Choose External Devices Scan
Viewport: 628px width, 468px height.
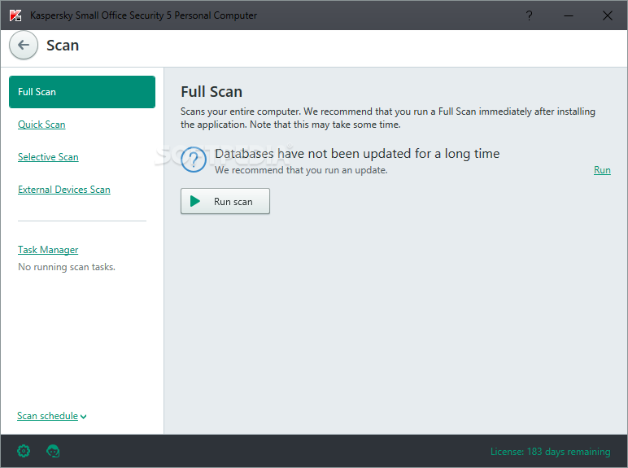click(64, 190)
